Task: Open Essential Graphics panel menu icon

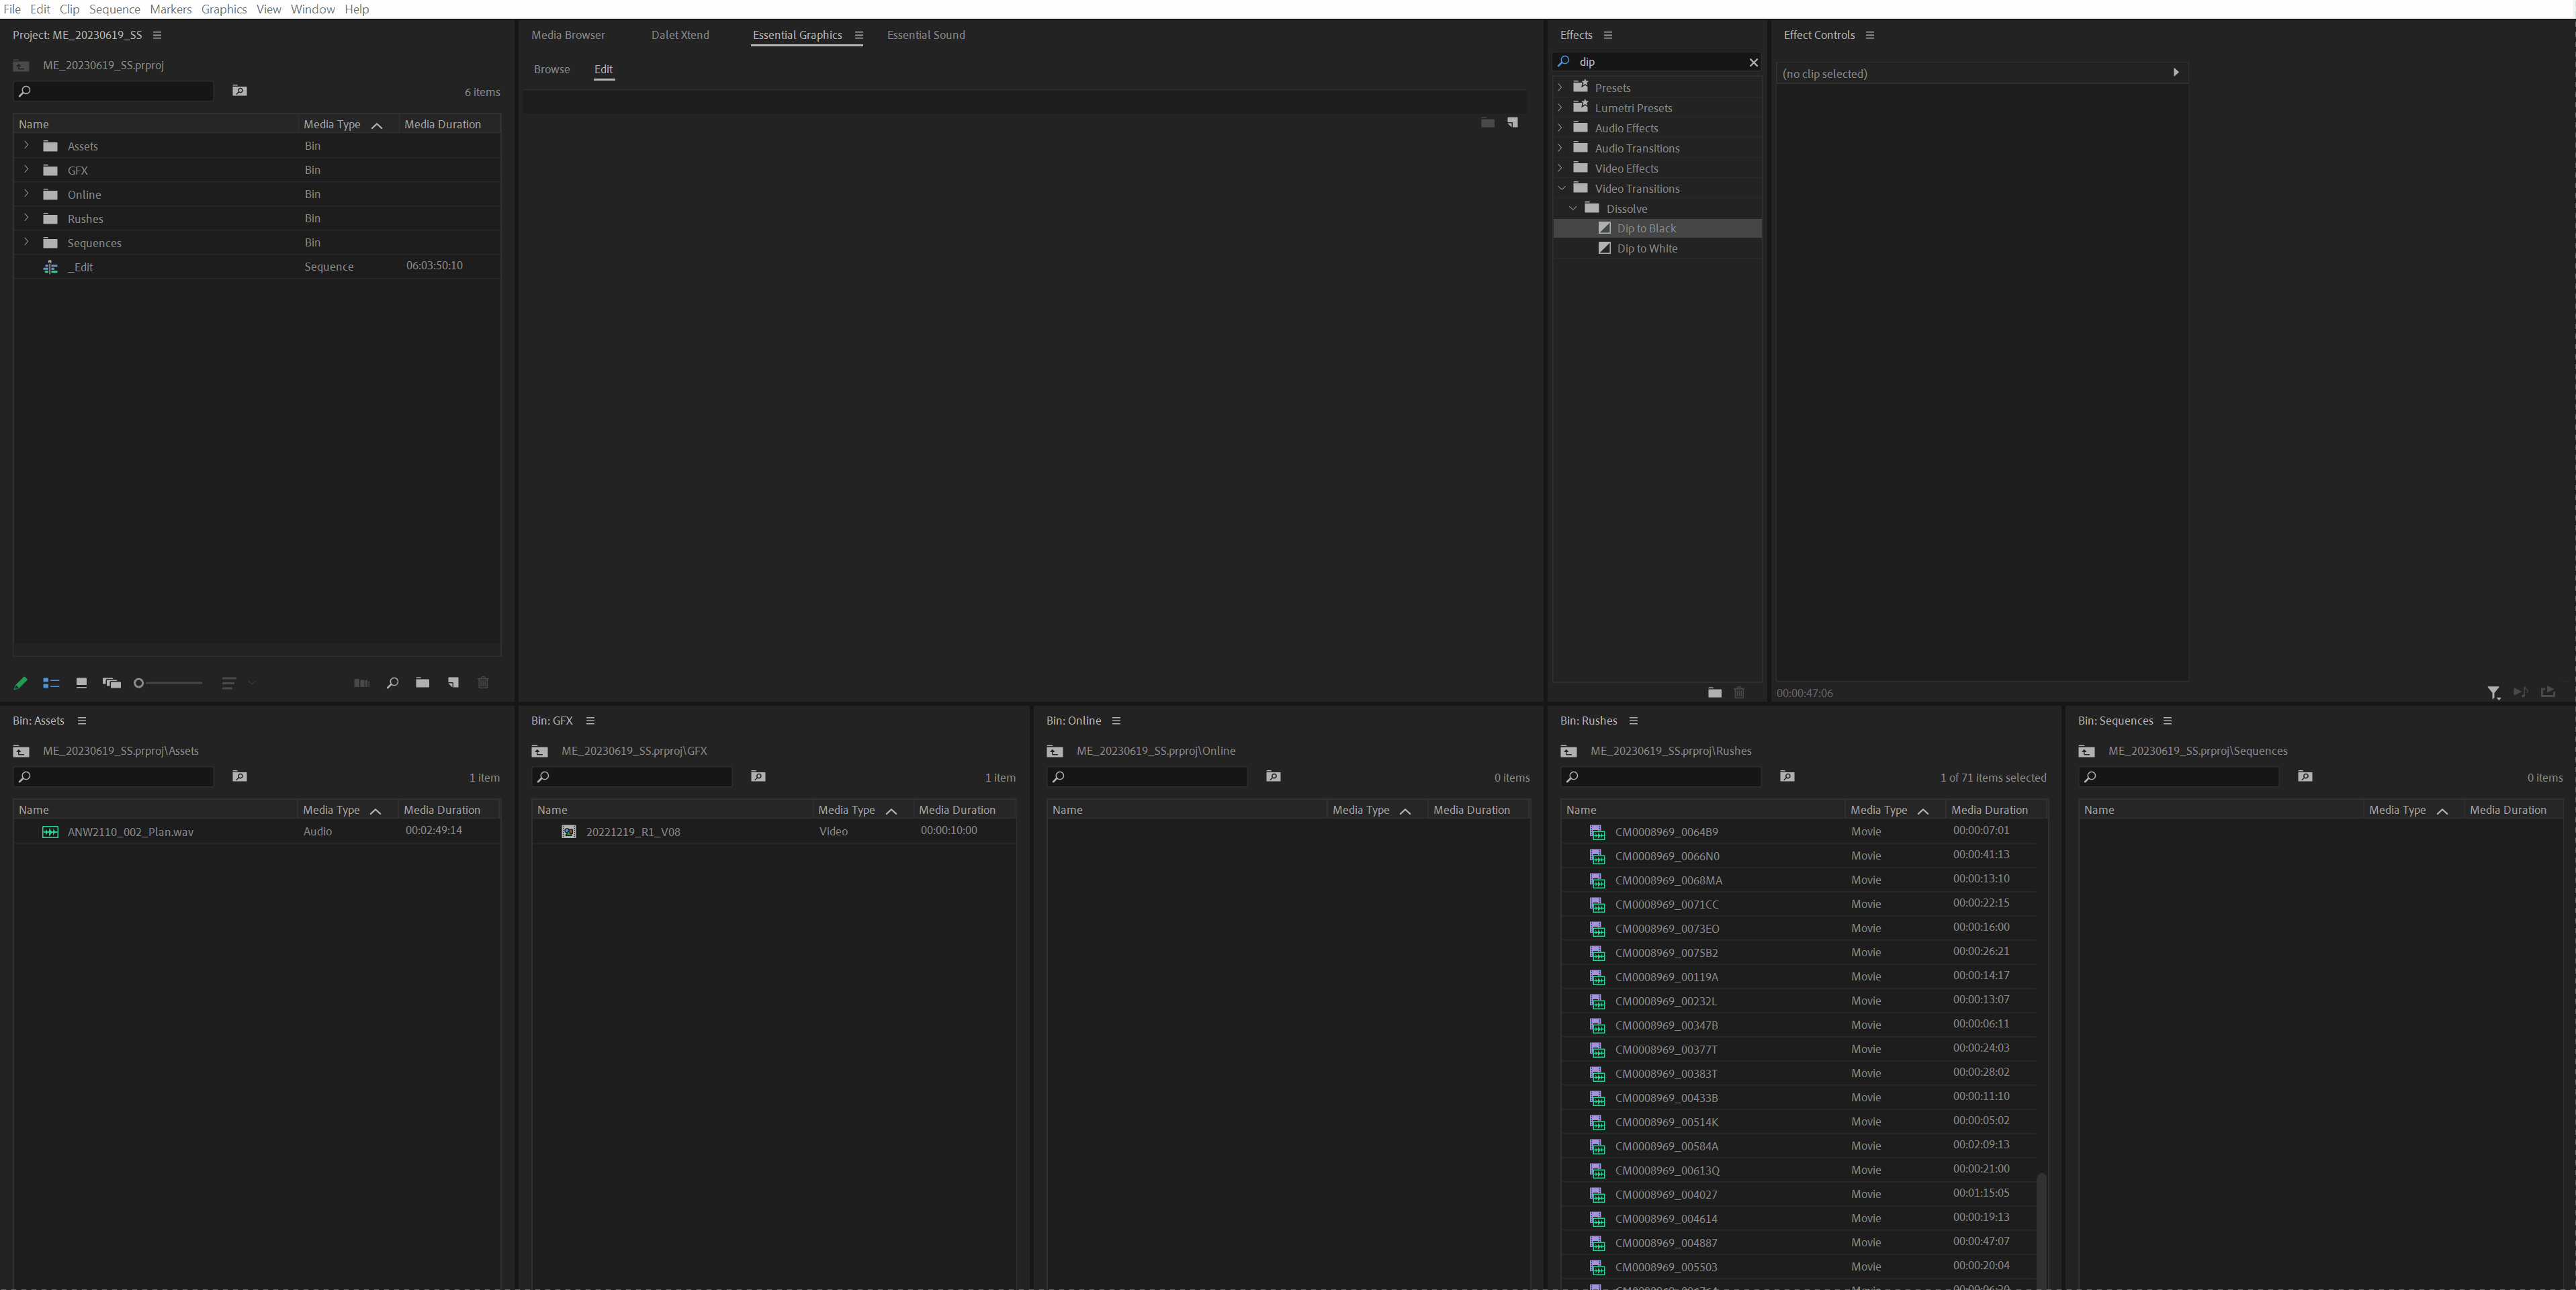Action: 858,35
